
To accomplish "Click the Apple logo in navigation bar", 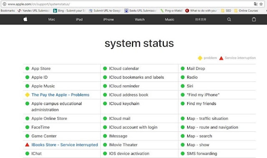I will [25, 19].
